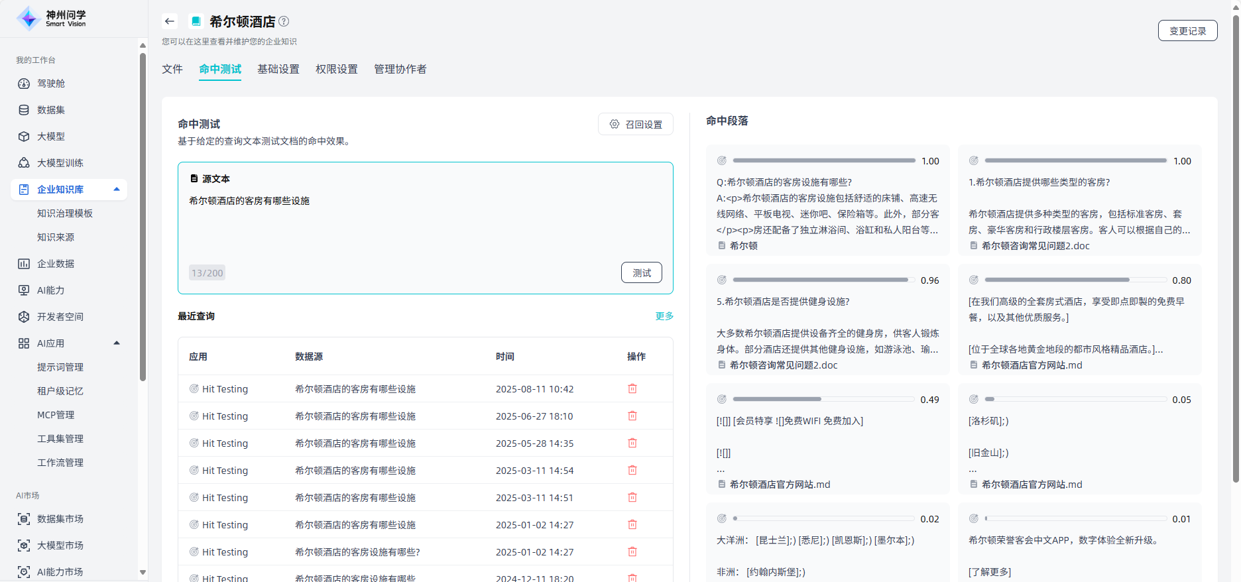Open the 管理协作者 tab
1241x582 pixels.
pos(400,69)
